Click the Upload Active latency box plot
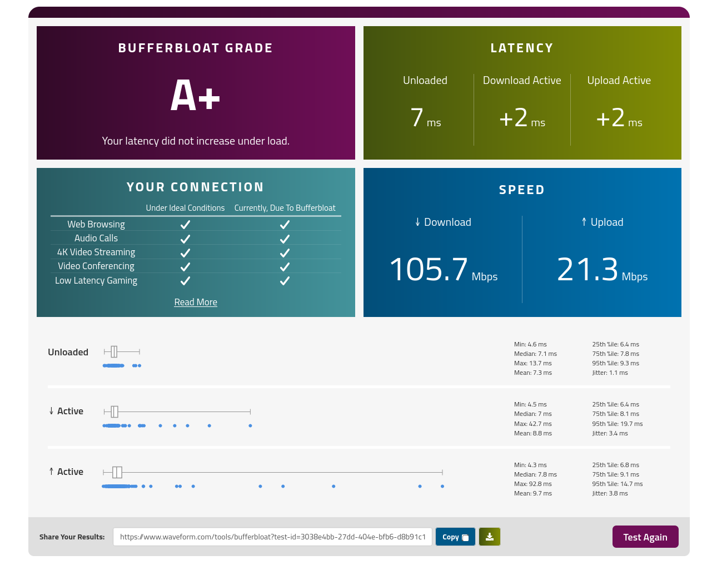 coord(273,472)
